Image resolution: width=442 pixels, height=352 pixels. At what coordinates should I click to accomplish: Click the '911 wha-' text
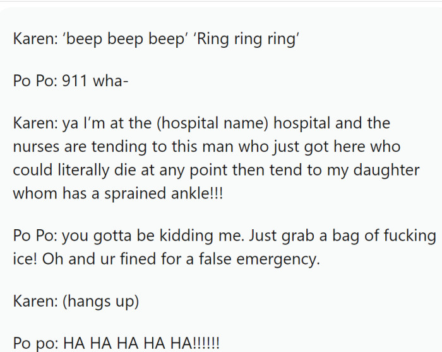click(x=92, y=81)
